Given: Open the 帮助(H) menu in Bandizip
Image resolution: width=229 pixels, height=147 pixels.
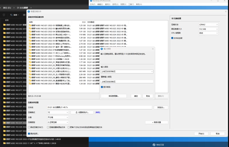Looking at the screenshot, I should [x=139, y=4].
